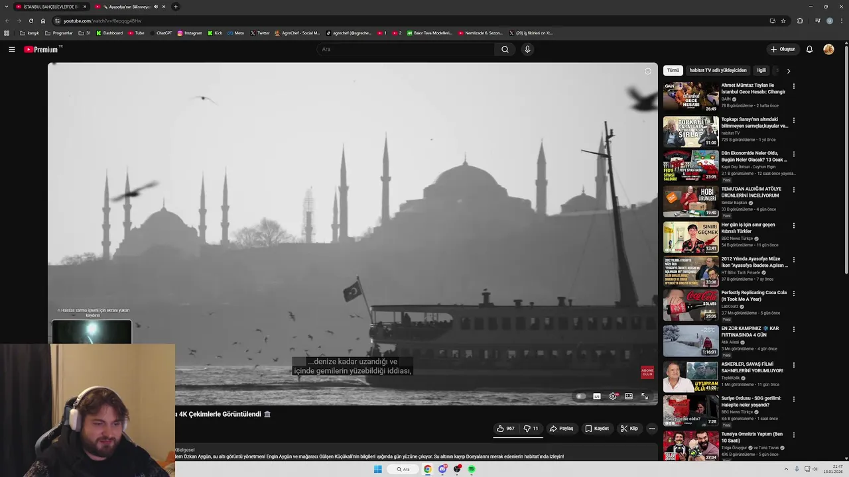
Task: Open Windows Start menu on taskbar
Action: click(x=378, y=469)
